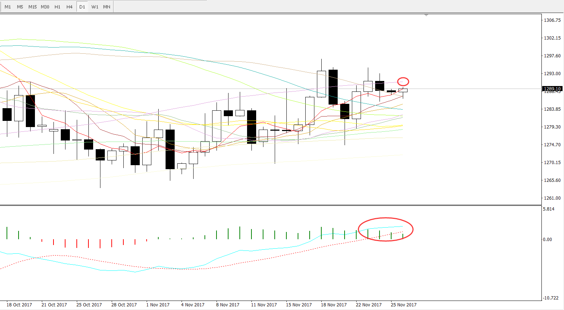Click the active D1 daily timeframe

[82, 7]
